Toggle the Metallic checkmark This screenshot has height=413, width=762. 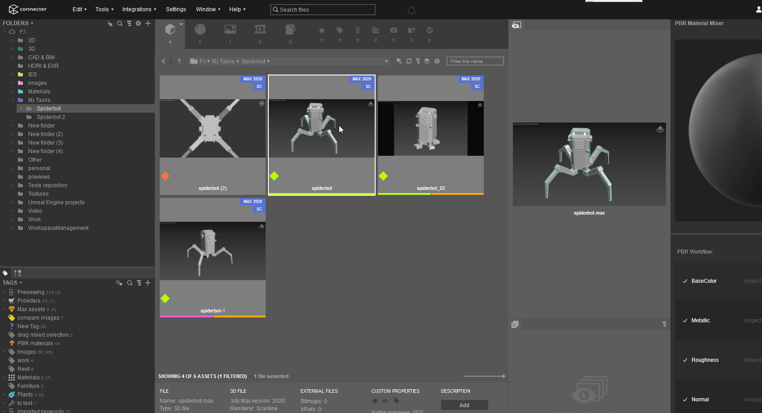tap(685, 321)
